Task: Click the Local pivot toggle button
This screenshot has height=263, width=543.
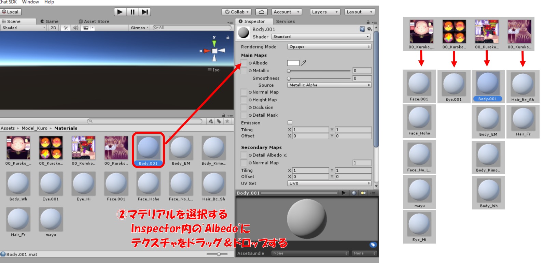Action: [x=11, y=12]
